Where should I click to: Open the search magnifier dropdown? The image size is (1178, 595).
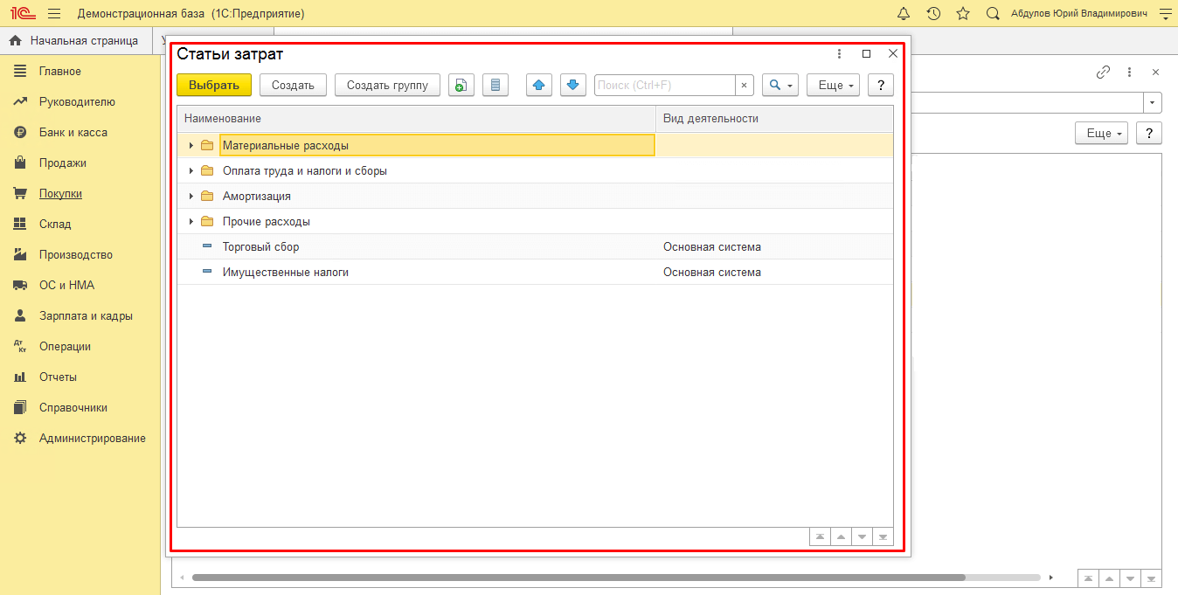coord(780,85)
